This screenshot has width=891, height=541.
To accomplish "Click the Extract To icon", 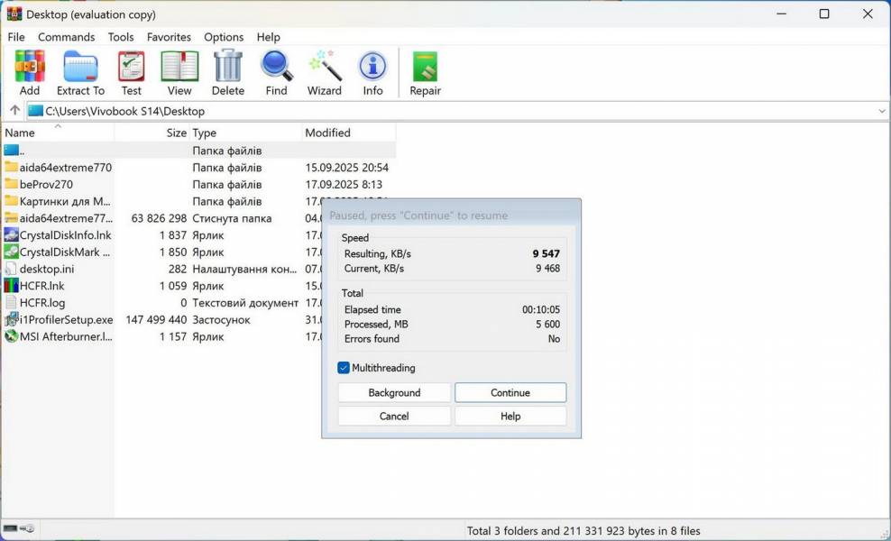I will [80, 72].
